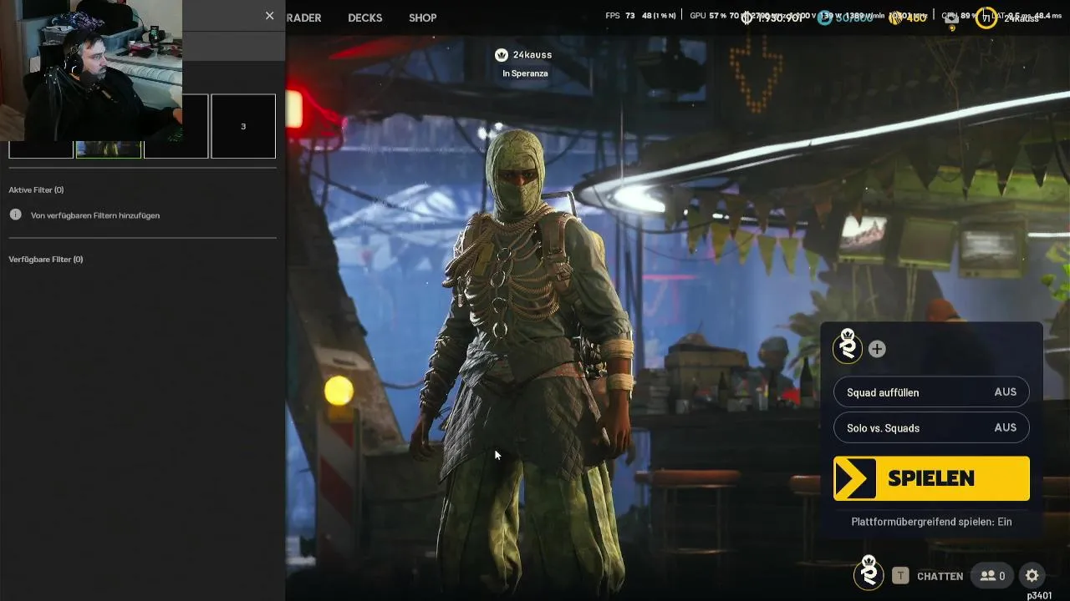Add a squad member with the plus icon
This screenshot has width=1070, height=601.
pos(877,349)
